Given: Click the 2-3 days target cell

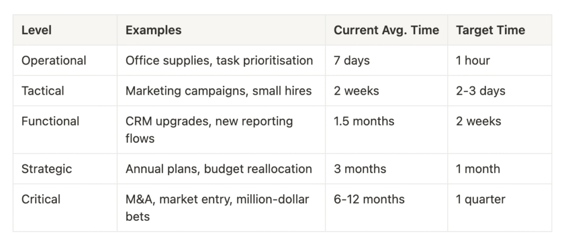Looking at the screenshot, I should (500, 91).
